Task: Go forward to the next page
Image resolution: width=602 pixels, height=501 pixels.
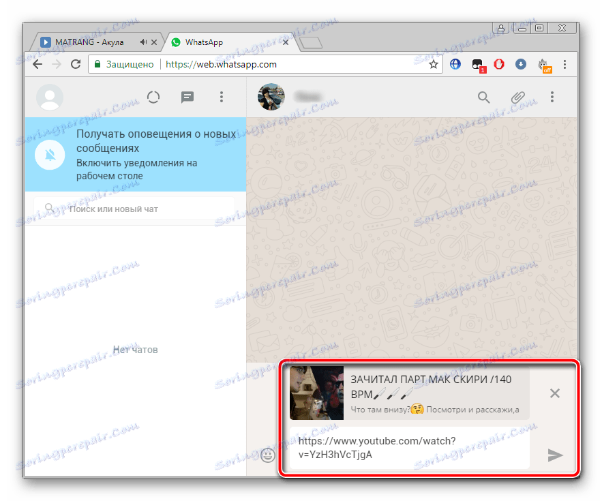Action: click(x=57, y=64)
